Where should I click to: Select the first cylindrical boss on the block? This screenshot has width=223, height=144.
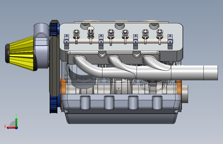(x=85, y=102)
